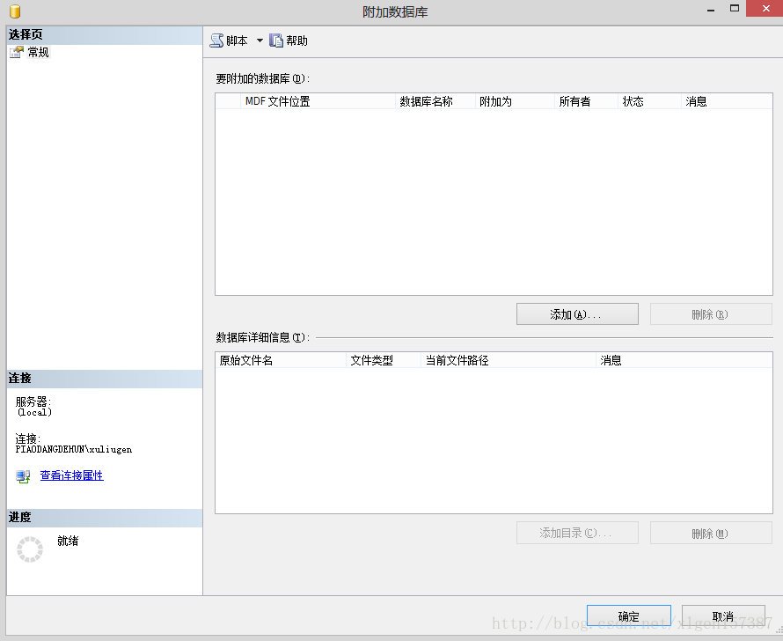Confirm with the 确定 button

[x=628, y=616]
